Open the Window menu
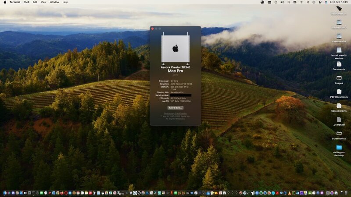 click(x=54, y=2)
